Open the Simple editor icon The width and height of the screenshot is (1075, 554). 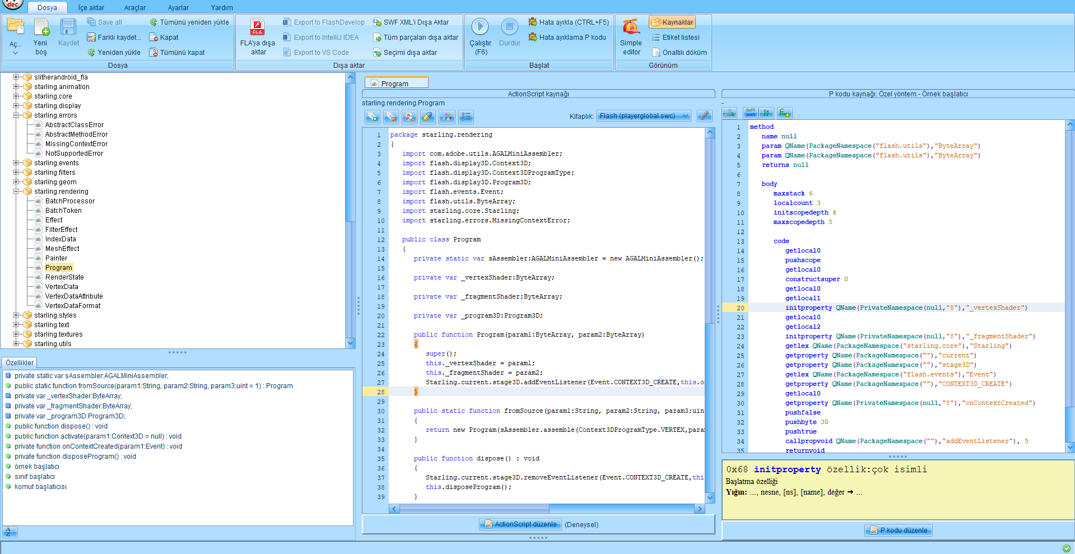(x=631, y=27)
